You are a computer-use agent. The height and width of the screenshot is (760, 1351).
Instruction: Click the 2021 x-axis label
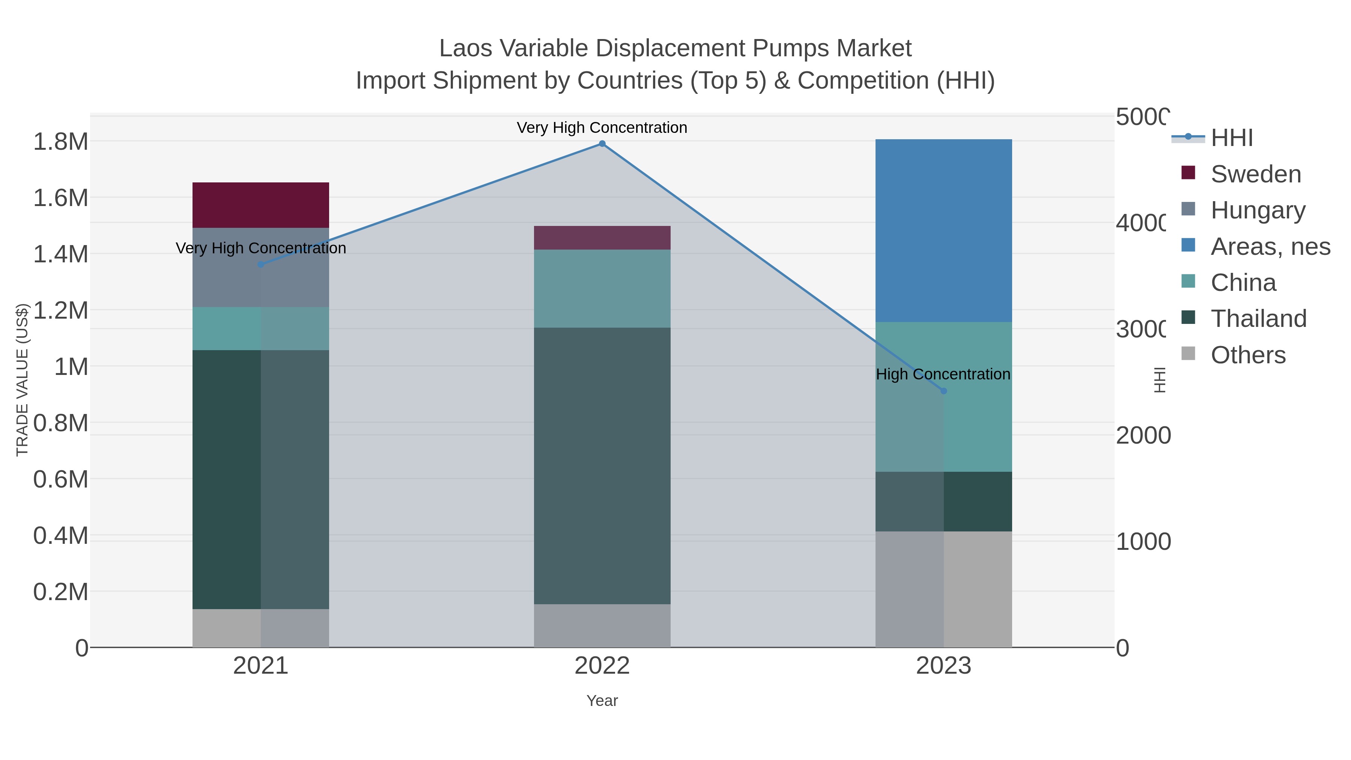pos(261,665)
